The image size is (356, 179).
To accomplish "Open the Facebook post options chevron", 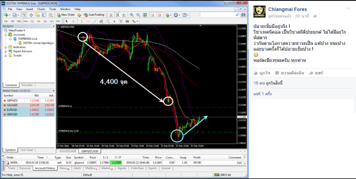I will pyautogui.click(x=348, y=9).
